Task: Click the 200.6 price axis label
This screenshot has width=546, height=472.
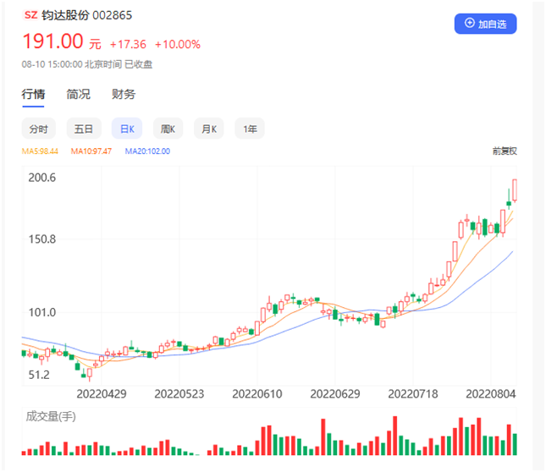Action: 41,178
